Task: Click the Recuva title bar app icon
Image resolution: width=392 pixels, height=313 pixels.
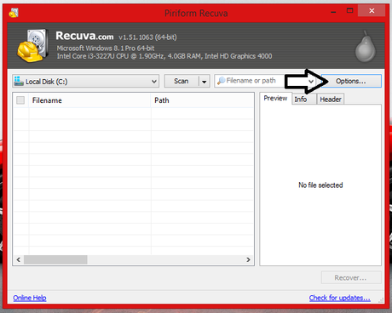Action: pos(14,13)
